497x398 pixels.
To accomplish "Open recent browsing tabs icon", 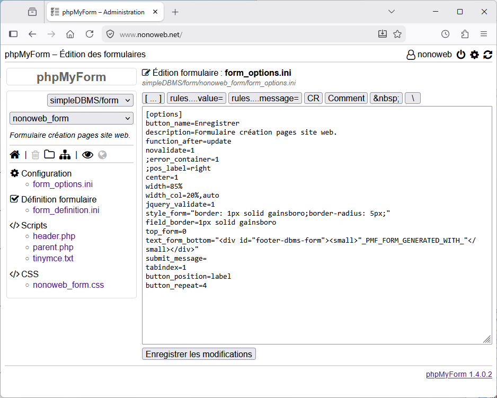I will [x=32, y=12].
